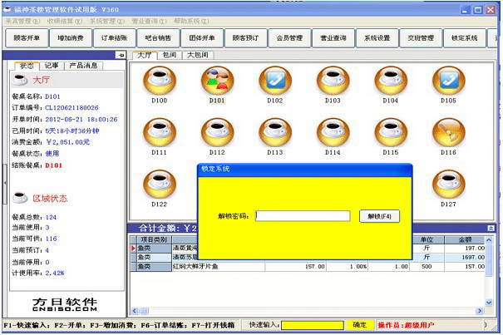Click the 增加消费 toolbar button
The image size is (503, 335).
pyautogui.click(x=71, y=38)
